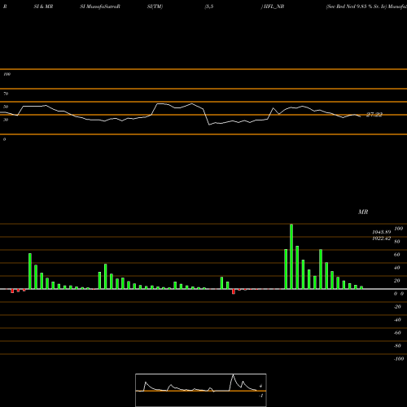Click the 'SI MunafaSutraR' header label
The height and width of the screenshot is (407, 407).
[100, 7]
